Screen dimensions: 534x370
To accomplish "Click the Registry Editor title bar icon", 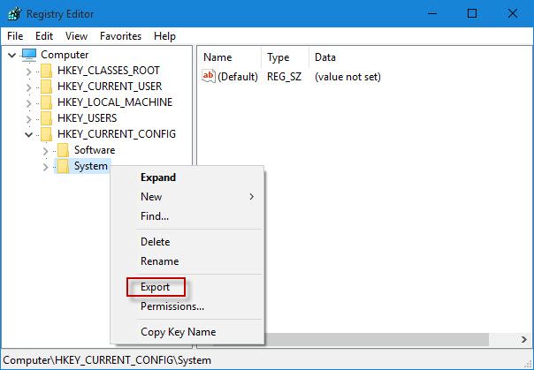I will click(15, 13).
